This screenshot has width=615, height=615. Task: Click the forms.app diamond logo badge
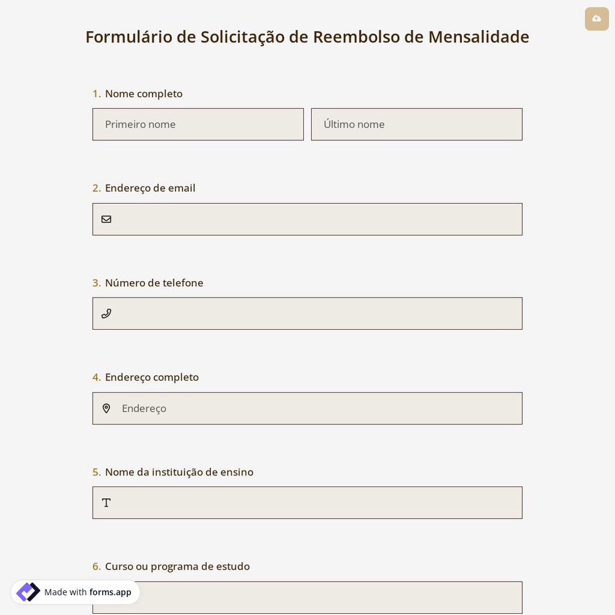28,592
